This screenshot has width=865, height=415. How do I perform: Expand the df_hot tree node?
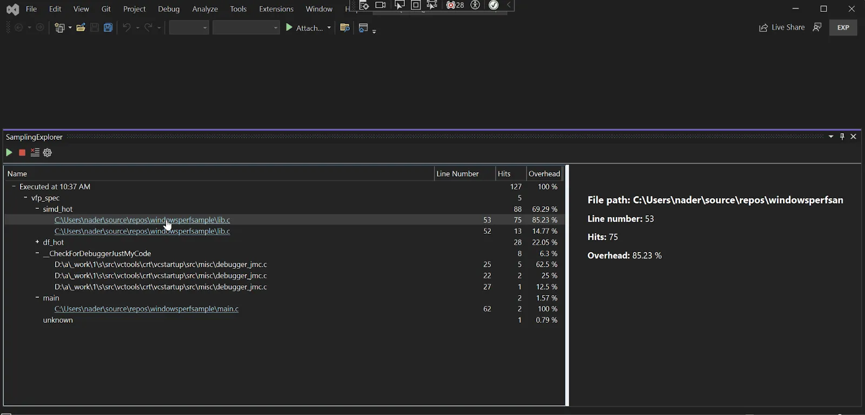click(x=37, y=242)
